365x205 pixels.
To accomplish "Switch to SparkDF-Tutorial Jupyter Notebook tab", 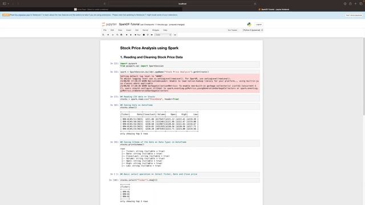I will point(274,10).
